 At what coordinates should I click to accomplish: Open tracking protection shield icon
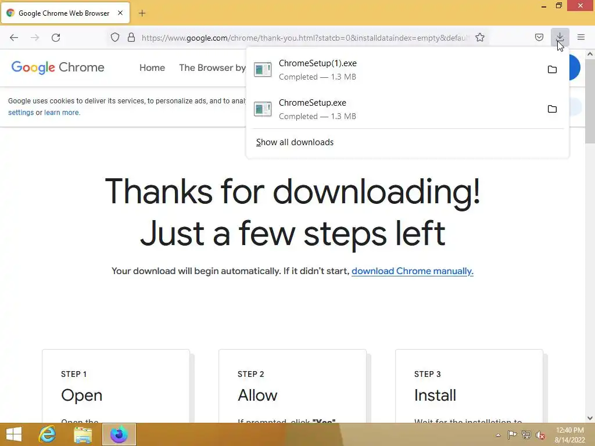115,38
